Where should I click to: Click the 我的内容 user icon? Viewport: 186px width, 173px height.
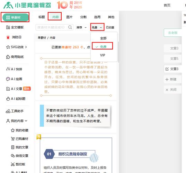coord(8,121)
